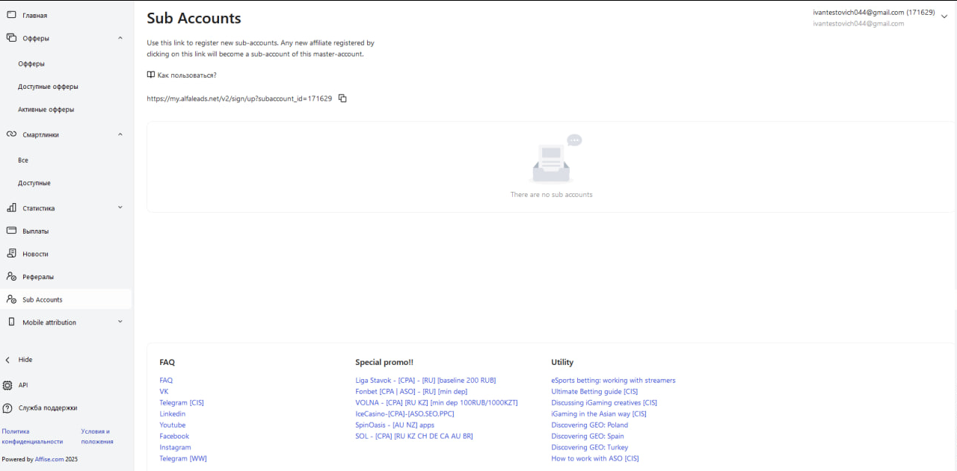957x471 pixels.
Task: Open the Telegram [CIS] FAQ link
Action: point(181,403)
